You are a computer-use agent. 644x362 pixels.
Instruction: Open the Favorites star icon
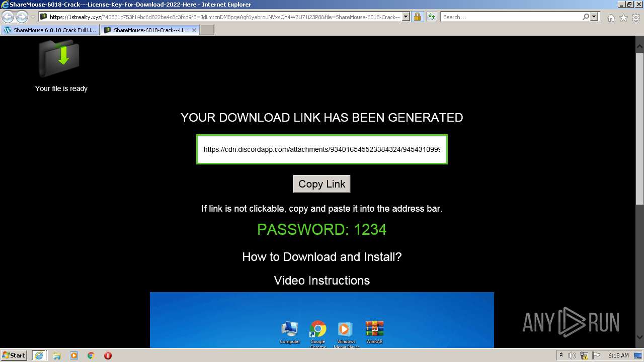pos(623,18)
